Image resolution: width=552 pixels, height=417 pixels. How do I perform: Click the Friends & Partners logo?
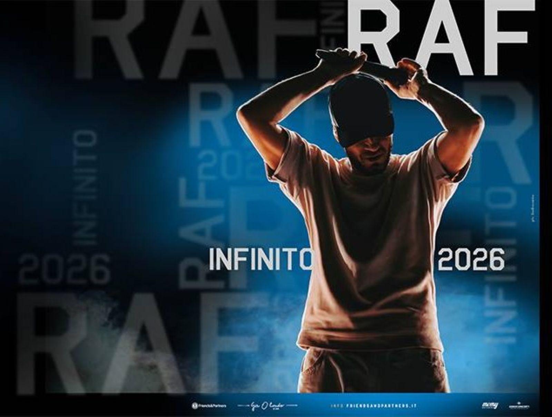209,406
